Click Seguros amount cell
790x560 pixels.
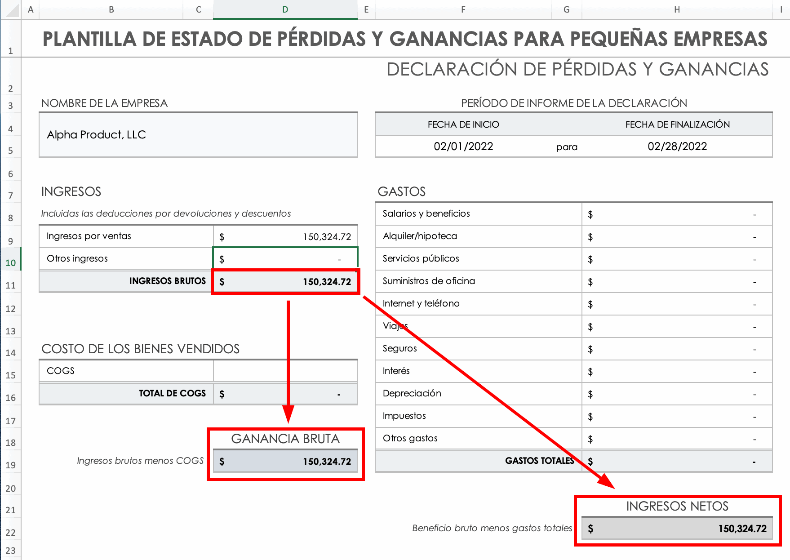(677, 349)
